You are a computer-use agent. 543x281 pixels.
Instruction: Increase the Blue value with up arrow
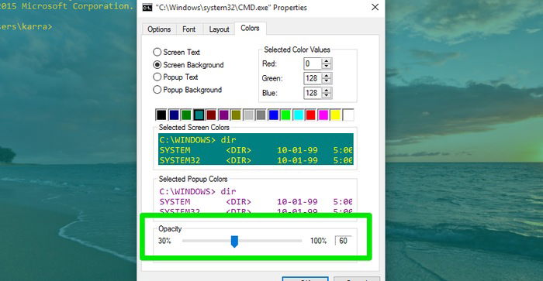(x=327, y=91)
